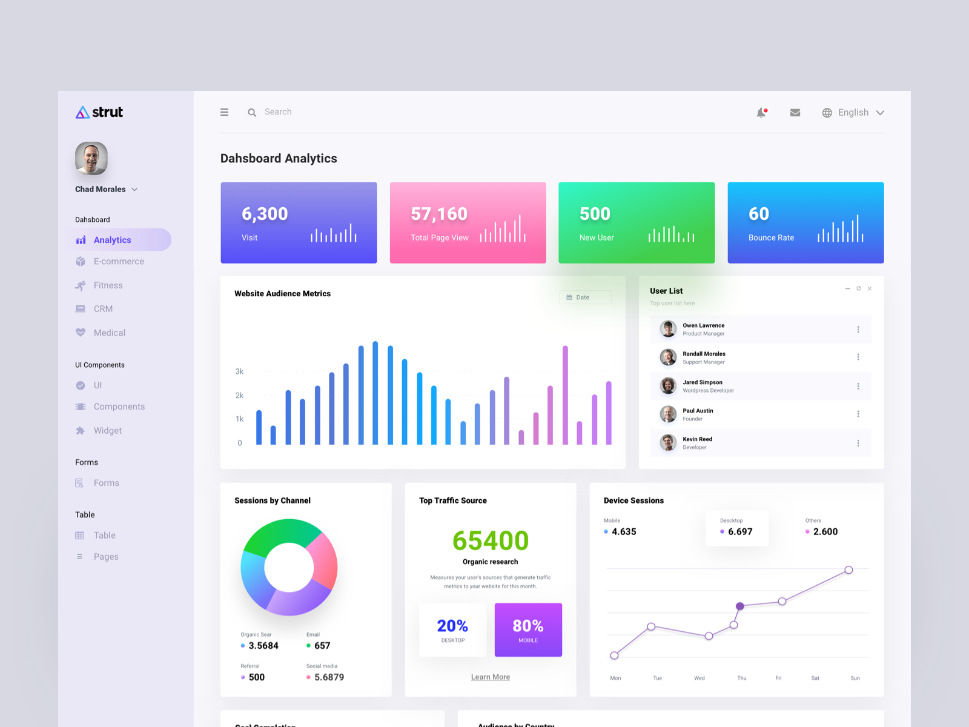Click the Social media 5.6879 value
969x727 pixels.
329,677
